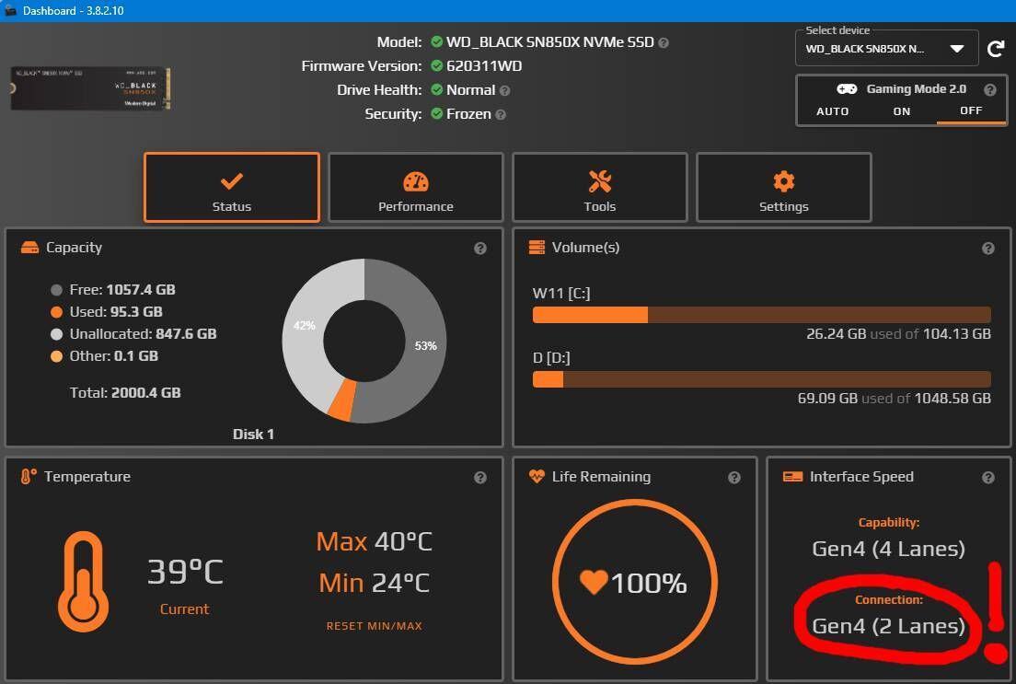This screenshot has height=684, width=1016.
Task: Open Life Remaining panel help icon
Action: click(x=734, y=478)
